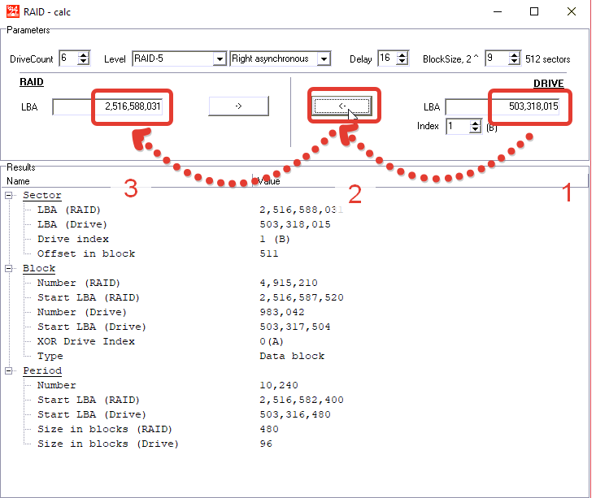The width and height of the screenshot is (596, 498).
Task: Click the Value column header
Action: pyautogui.click(x=407, y=181)
